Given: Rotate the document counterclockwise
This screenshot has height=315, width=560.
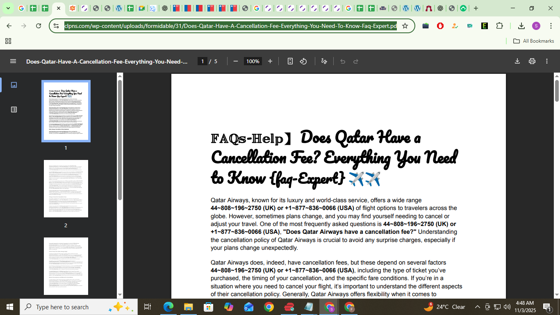Looking at the screenshot, I should tap(303, 61).
